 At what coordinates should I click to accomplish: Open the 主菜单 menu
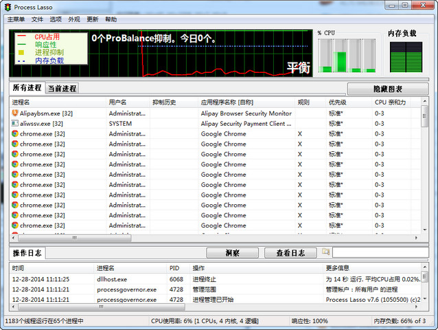click(15, 19)
